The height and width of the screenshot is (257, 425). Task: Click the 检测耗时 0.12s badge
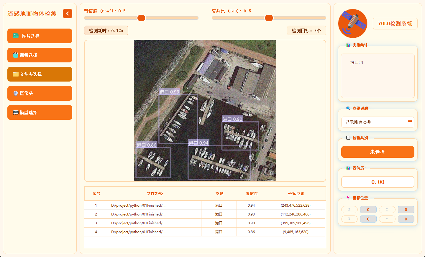(106, 30)
